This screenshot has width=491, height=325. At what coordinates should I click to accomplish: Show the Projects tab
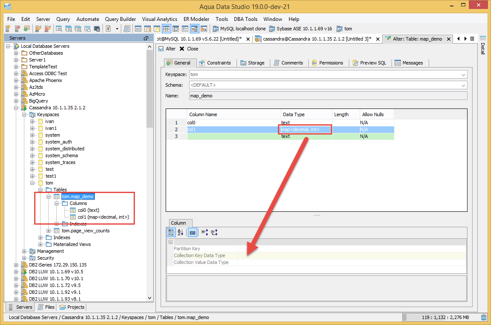[72, 307]
